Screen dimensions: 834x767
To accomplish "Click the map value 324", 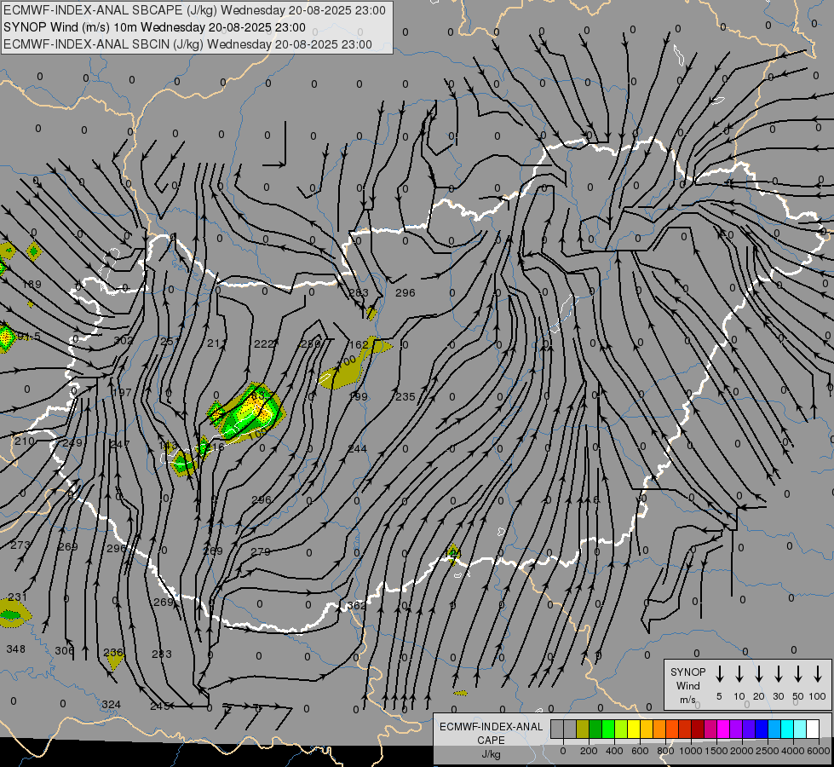I will tap(111, 705).
